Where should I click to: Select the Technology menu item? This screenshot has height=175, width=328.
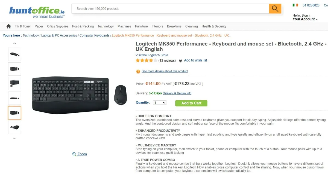(106, 26)
